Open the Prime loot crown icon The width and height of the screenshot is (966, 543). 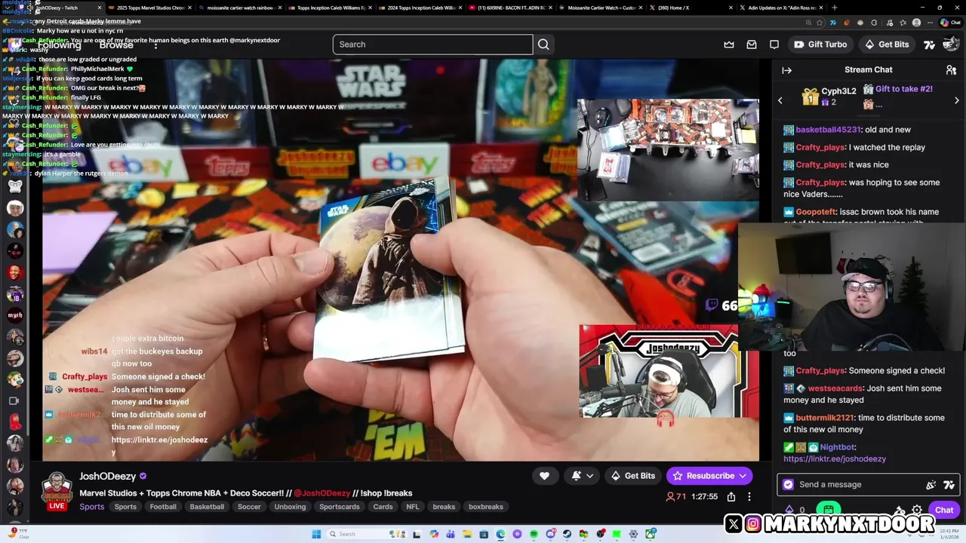(729, 44)
